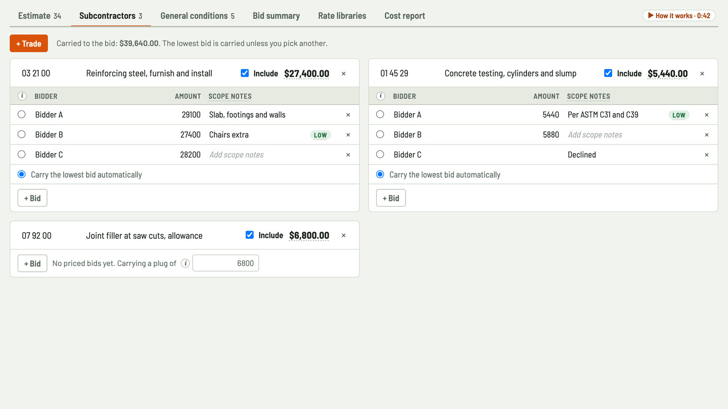Add a bid to Reinforcing steel trade
728x409 pixels.
coord(32,198)
